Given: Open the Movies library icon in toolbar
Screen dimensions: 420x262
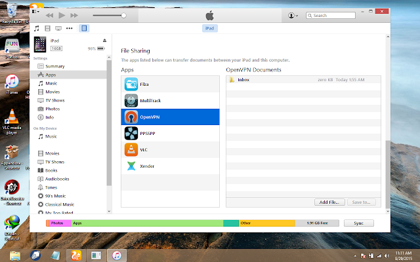Looking at the screenshot, I should (47, 28).
